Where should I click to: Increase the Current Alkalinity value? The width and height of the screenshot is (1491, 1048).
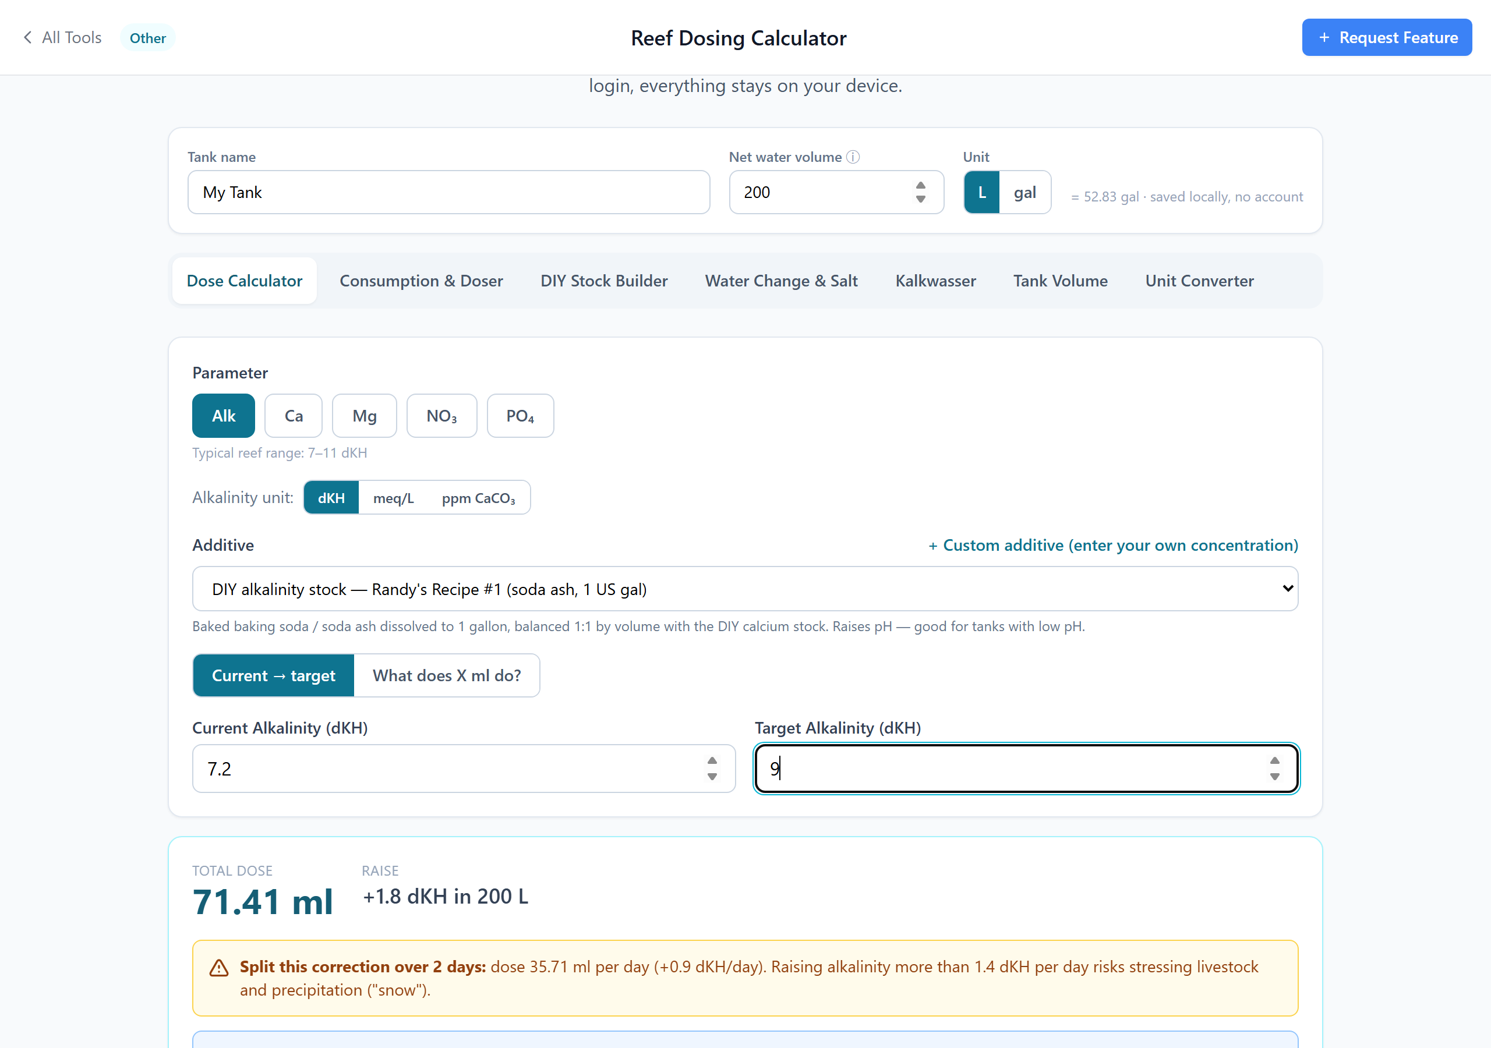coord(712,761)
